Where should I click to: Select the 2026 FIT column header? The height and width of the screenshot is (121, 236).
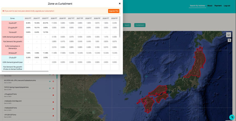pyautogui.click(x=54, y=18)
